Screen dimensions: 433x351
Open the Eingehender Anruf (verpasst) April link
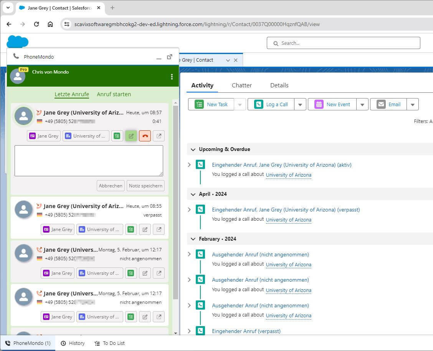tap(286, 210)
